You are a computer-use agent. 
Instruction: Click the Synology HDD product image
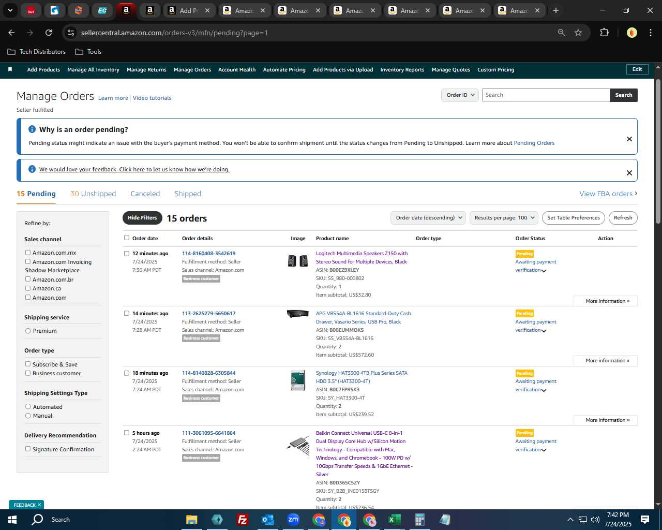point(298,380)
